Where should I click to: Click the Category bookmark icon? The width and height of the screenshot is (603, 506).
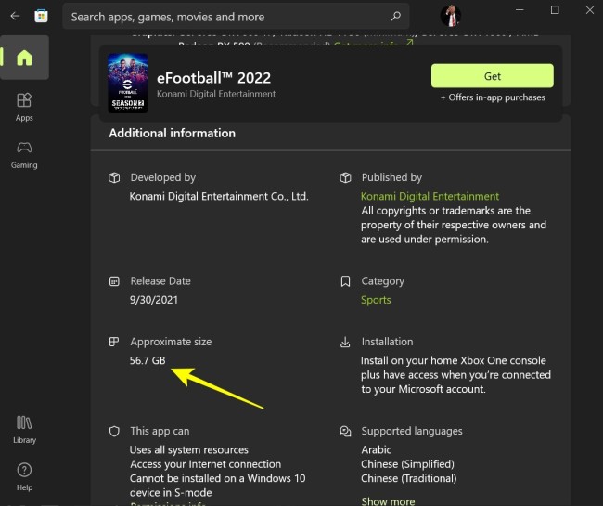click(345, 281)
